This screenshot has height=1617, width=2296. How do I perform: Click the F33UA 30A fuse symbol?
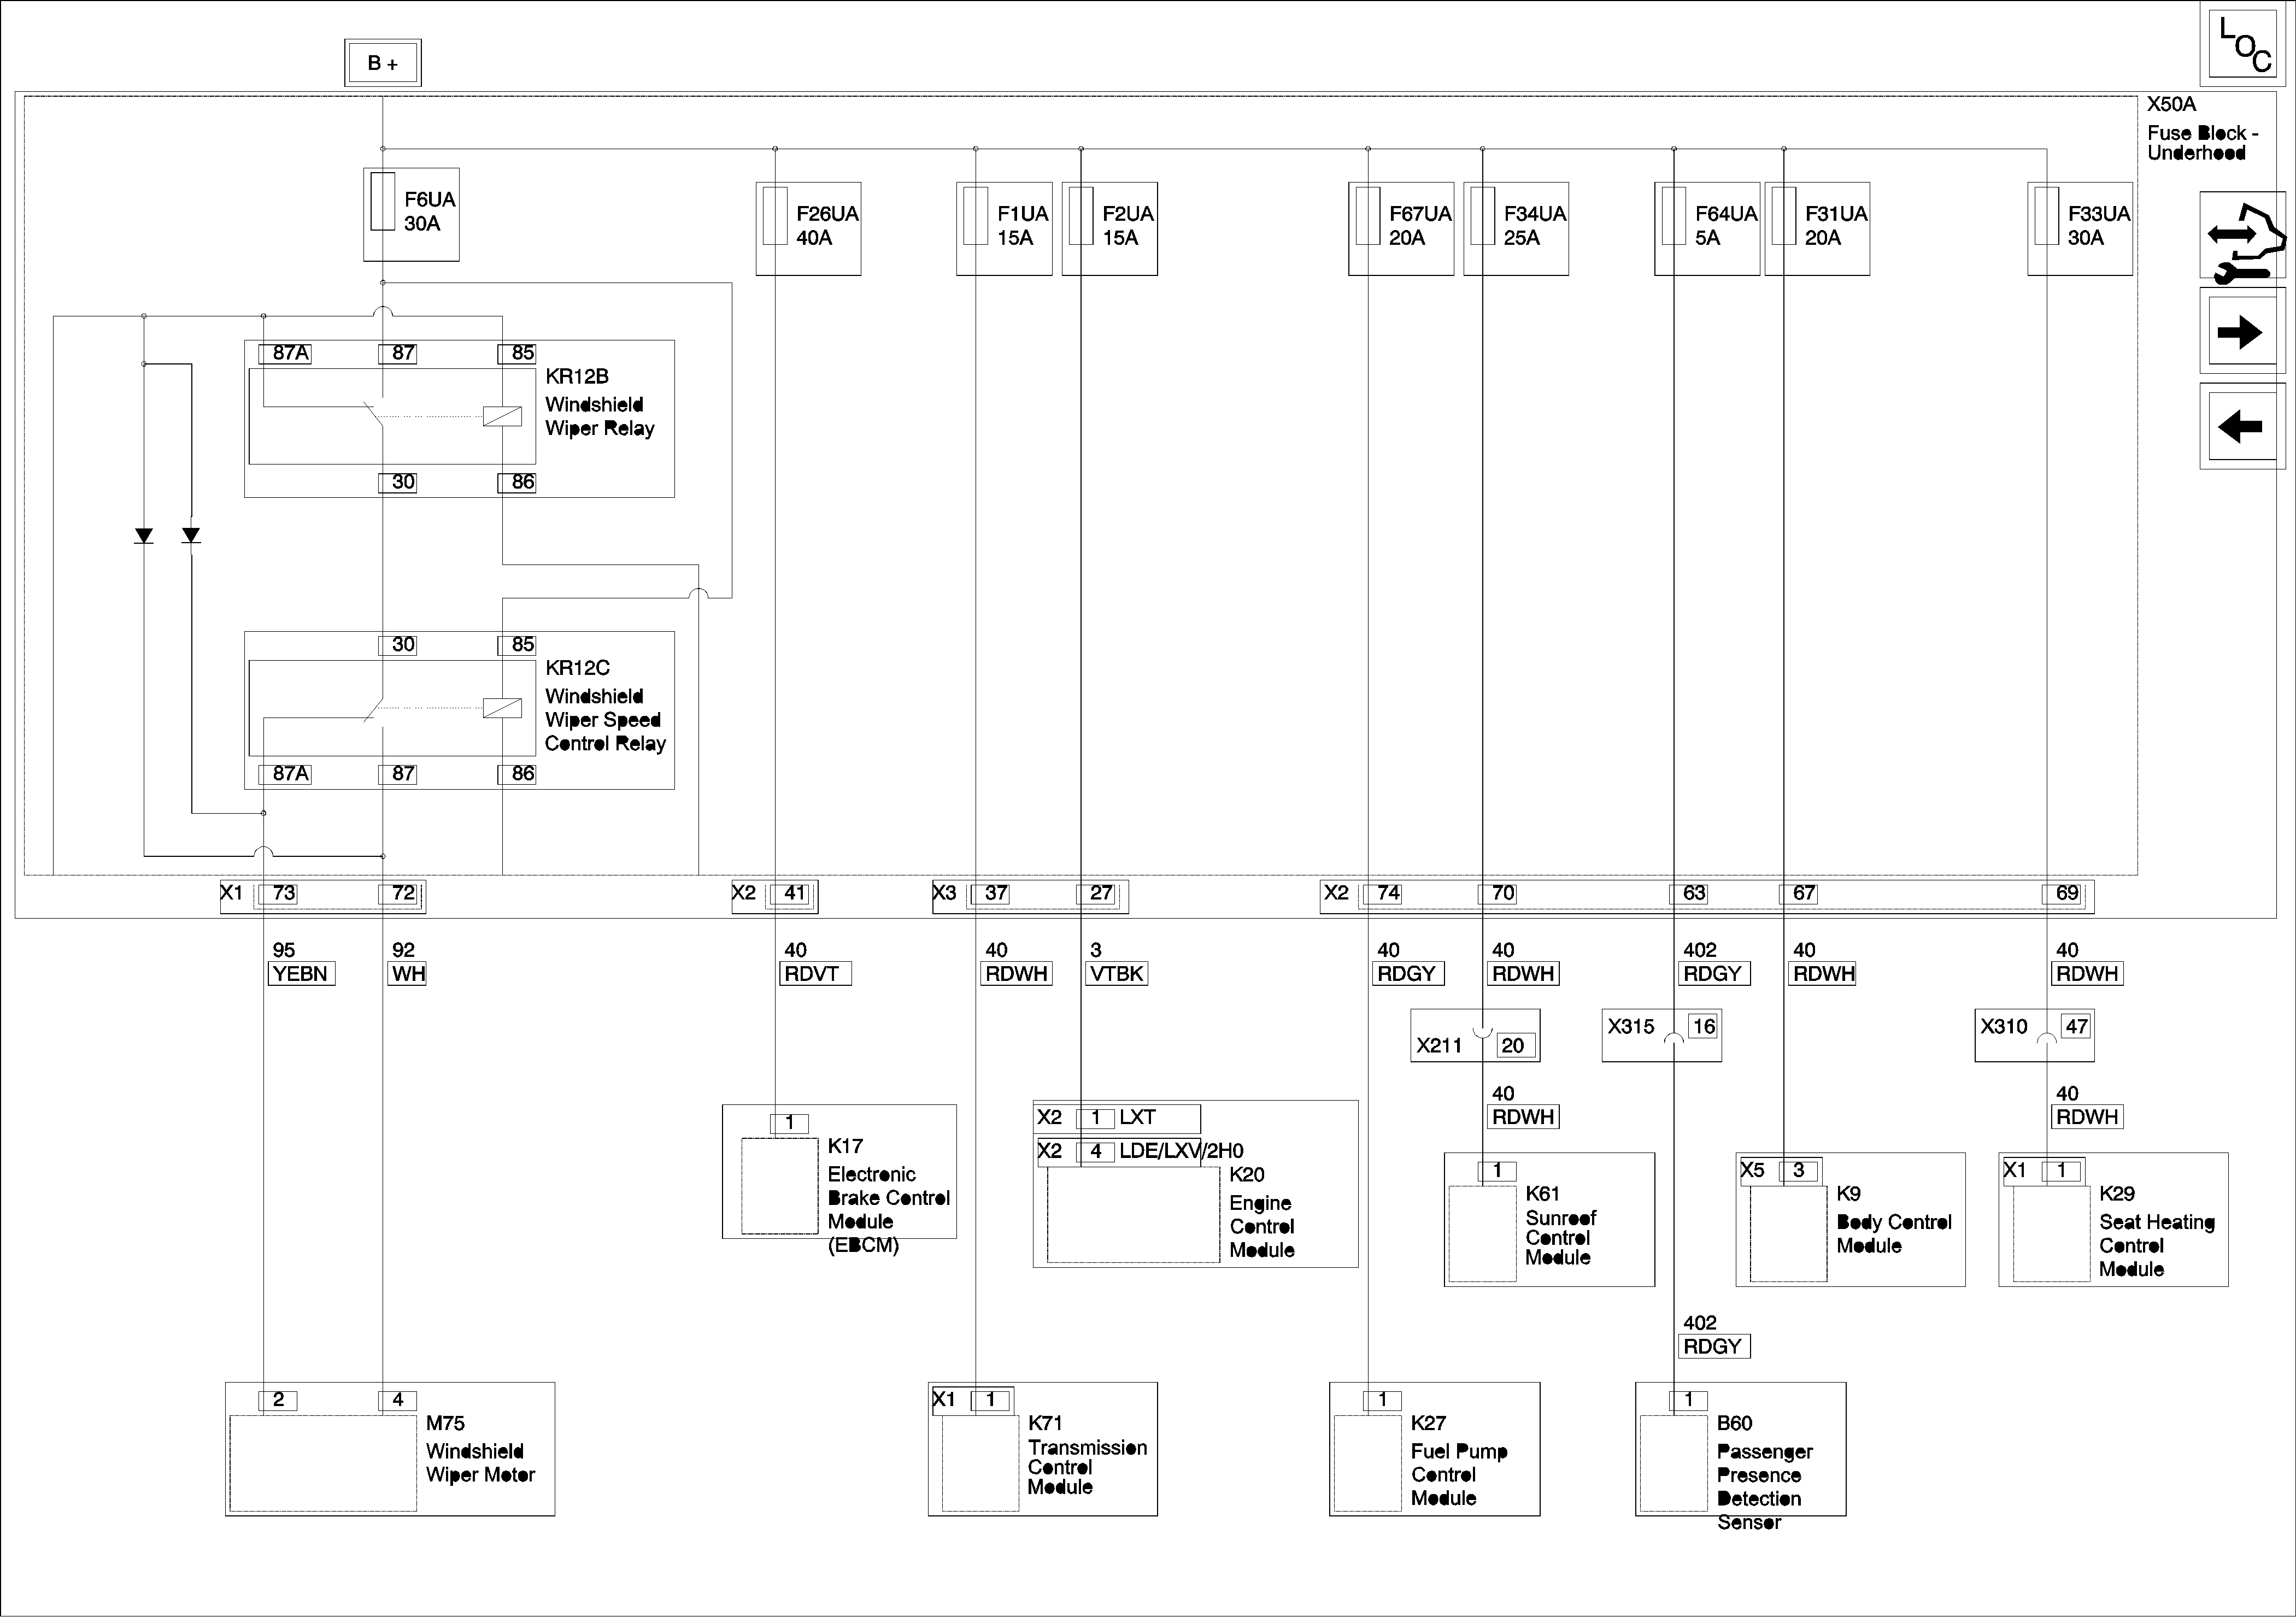2046,215
